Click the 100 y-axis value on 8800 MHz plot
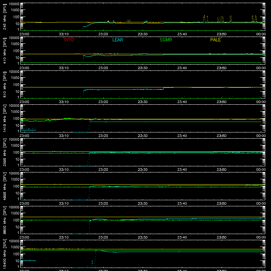Viewport: 271px width, 271px height. [x=16, y=220]
